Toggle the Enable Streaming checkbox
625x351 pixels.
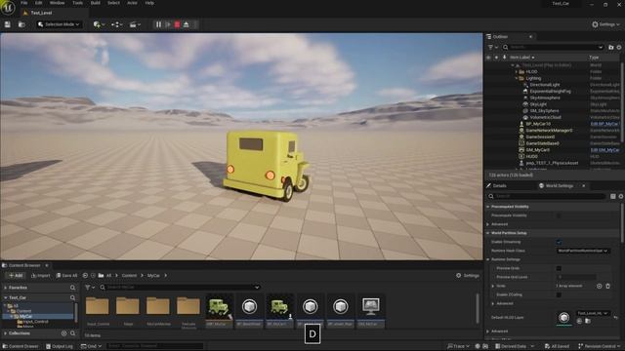pyautogui.click(x=559, y=242)
